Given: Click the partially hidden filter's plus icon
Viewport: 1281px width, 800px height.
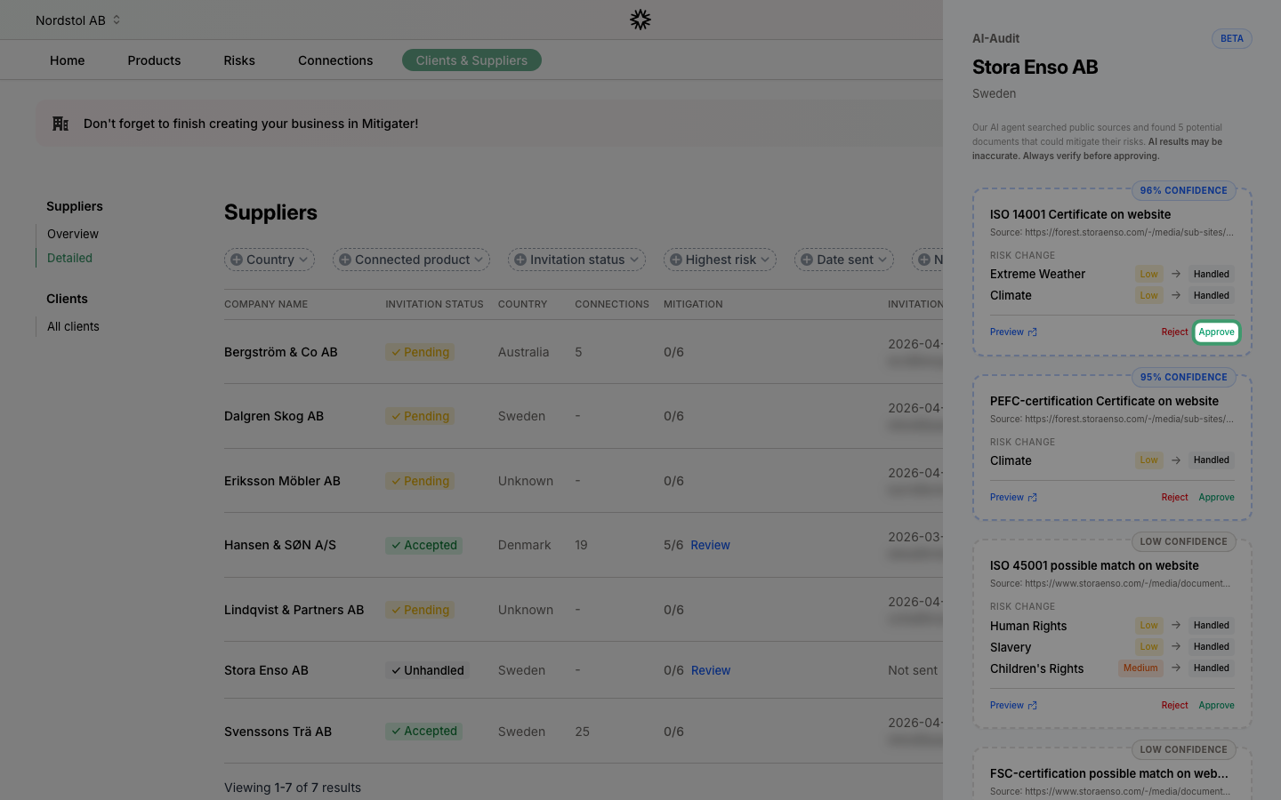Looking at the screenshot, I should [924, 260].
